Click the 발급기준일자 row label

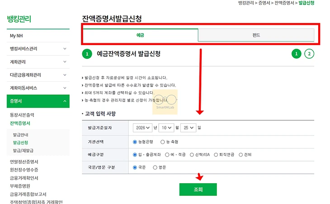pos(100,128)
